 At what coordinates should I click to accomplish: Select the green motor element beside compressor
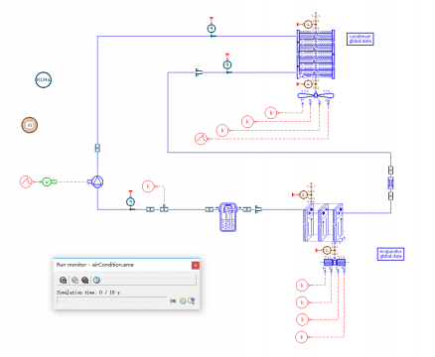47,181
